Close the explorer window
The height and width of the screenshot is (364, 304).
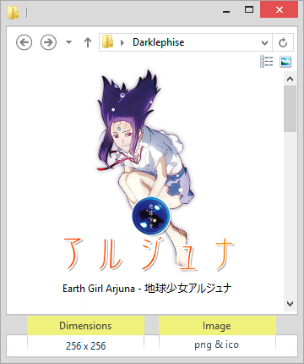coord(279,10)
